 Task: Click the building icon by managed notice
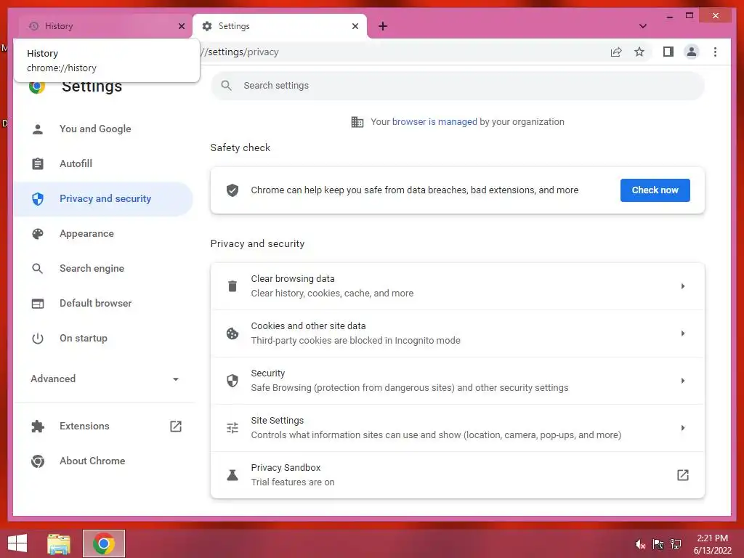pos(357,122)
